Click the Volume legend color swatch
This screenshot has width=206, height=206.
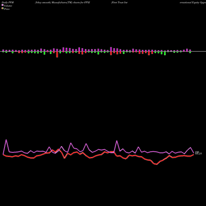2,5
